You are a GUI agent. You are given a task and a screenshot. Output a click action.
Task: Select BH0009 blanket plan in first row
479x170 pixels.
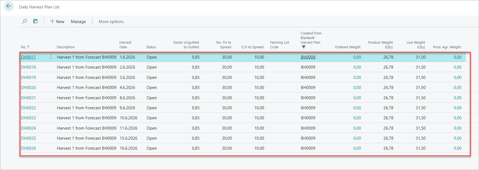(308, 57)
